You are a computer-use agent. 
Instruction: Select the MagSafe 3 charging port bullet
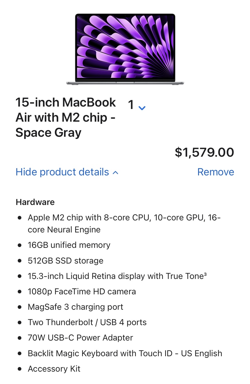tap(75, 307)
